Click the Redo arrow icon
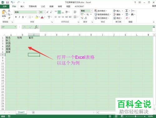Viewport: 156px width, 118px height. coord(18,2)
